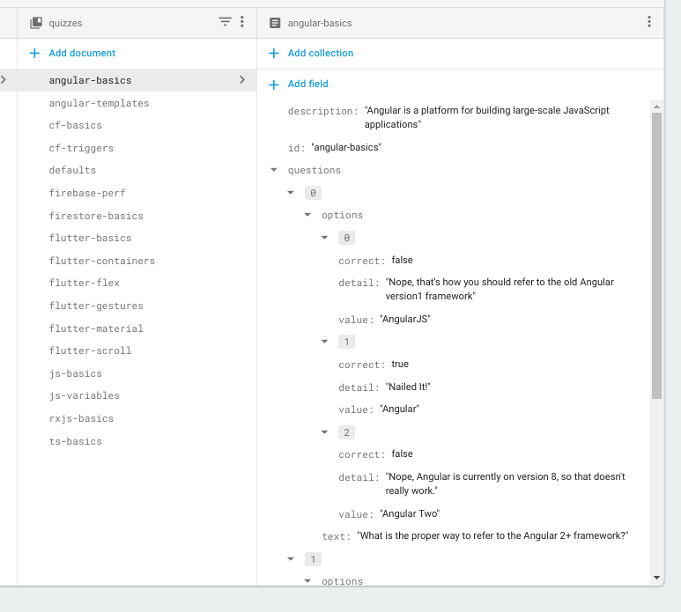Click the vertical scrollbar in document panel

tap(655, 255)
